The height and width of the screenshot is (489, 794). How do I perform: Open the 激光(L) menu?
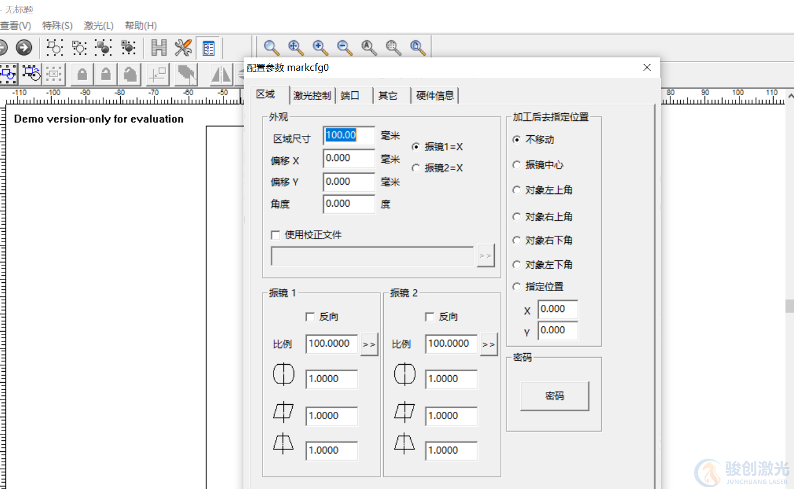(99, 26)
